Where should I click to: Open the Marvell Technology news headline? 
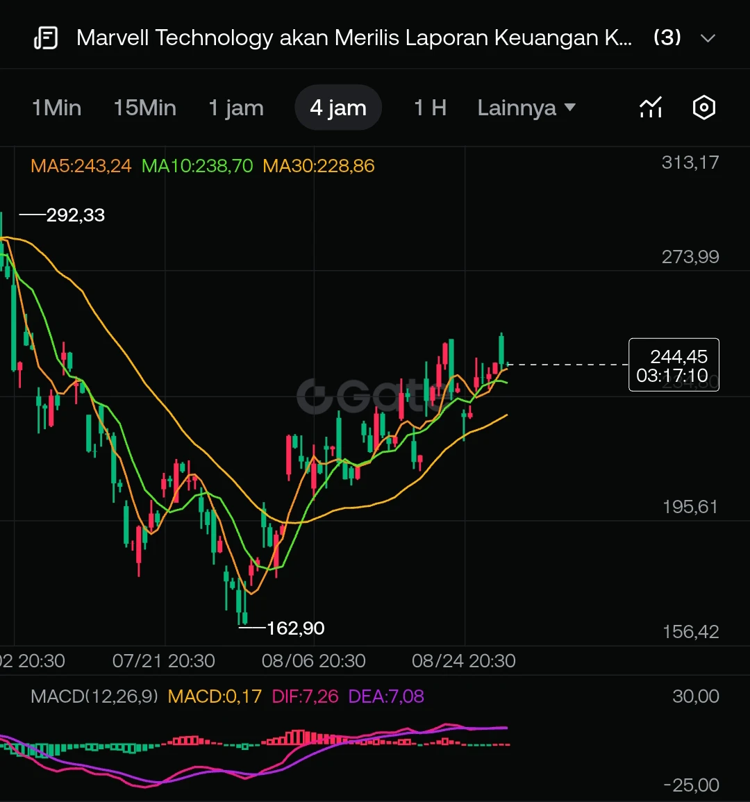click(x=354, y=38)
